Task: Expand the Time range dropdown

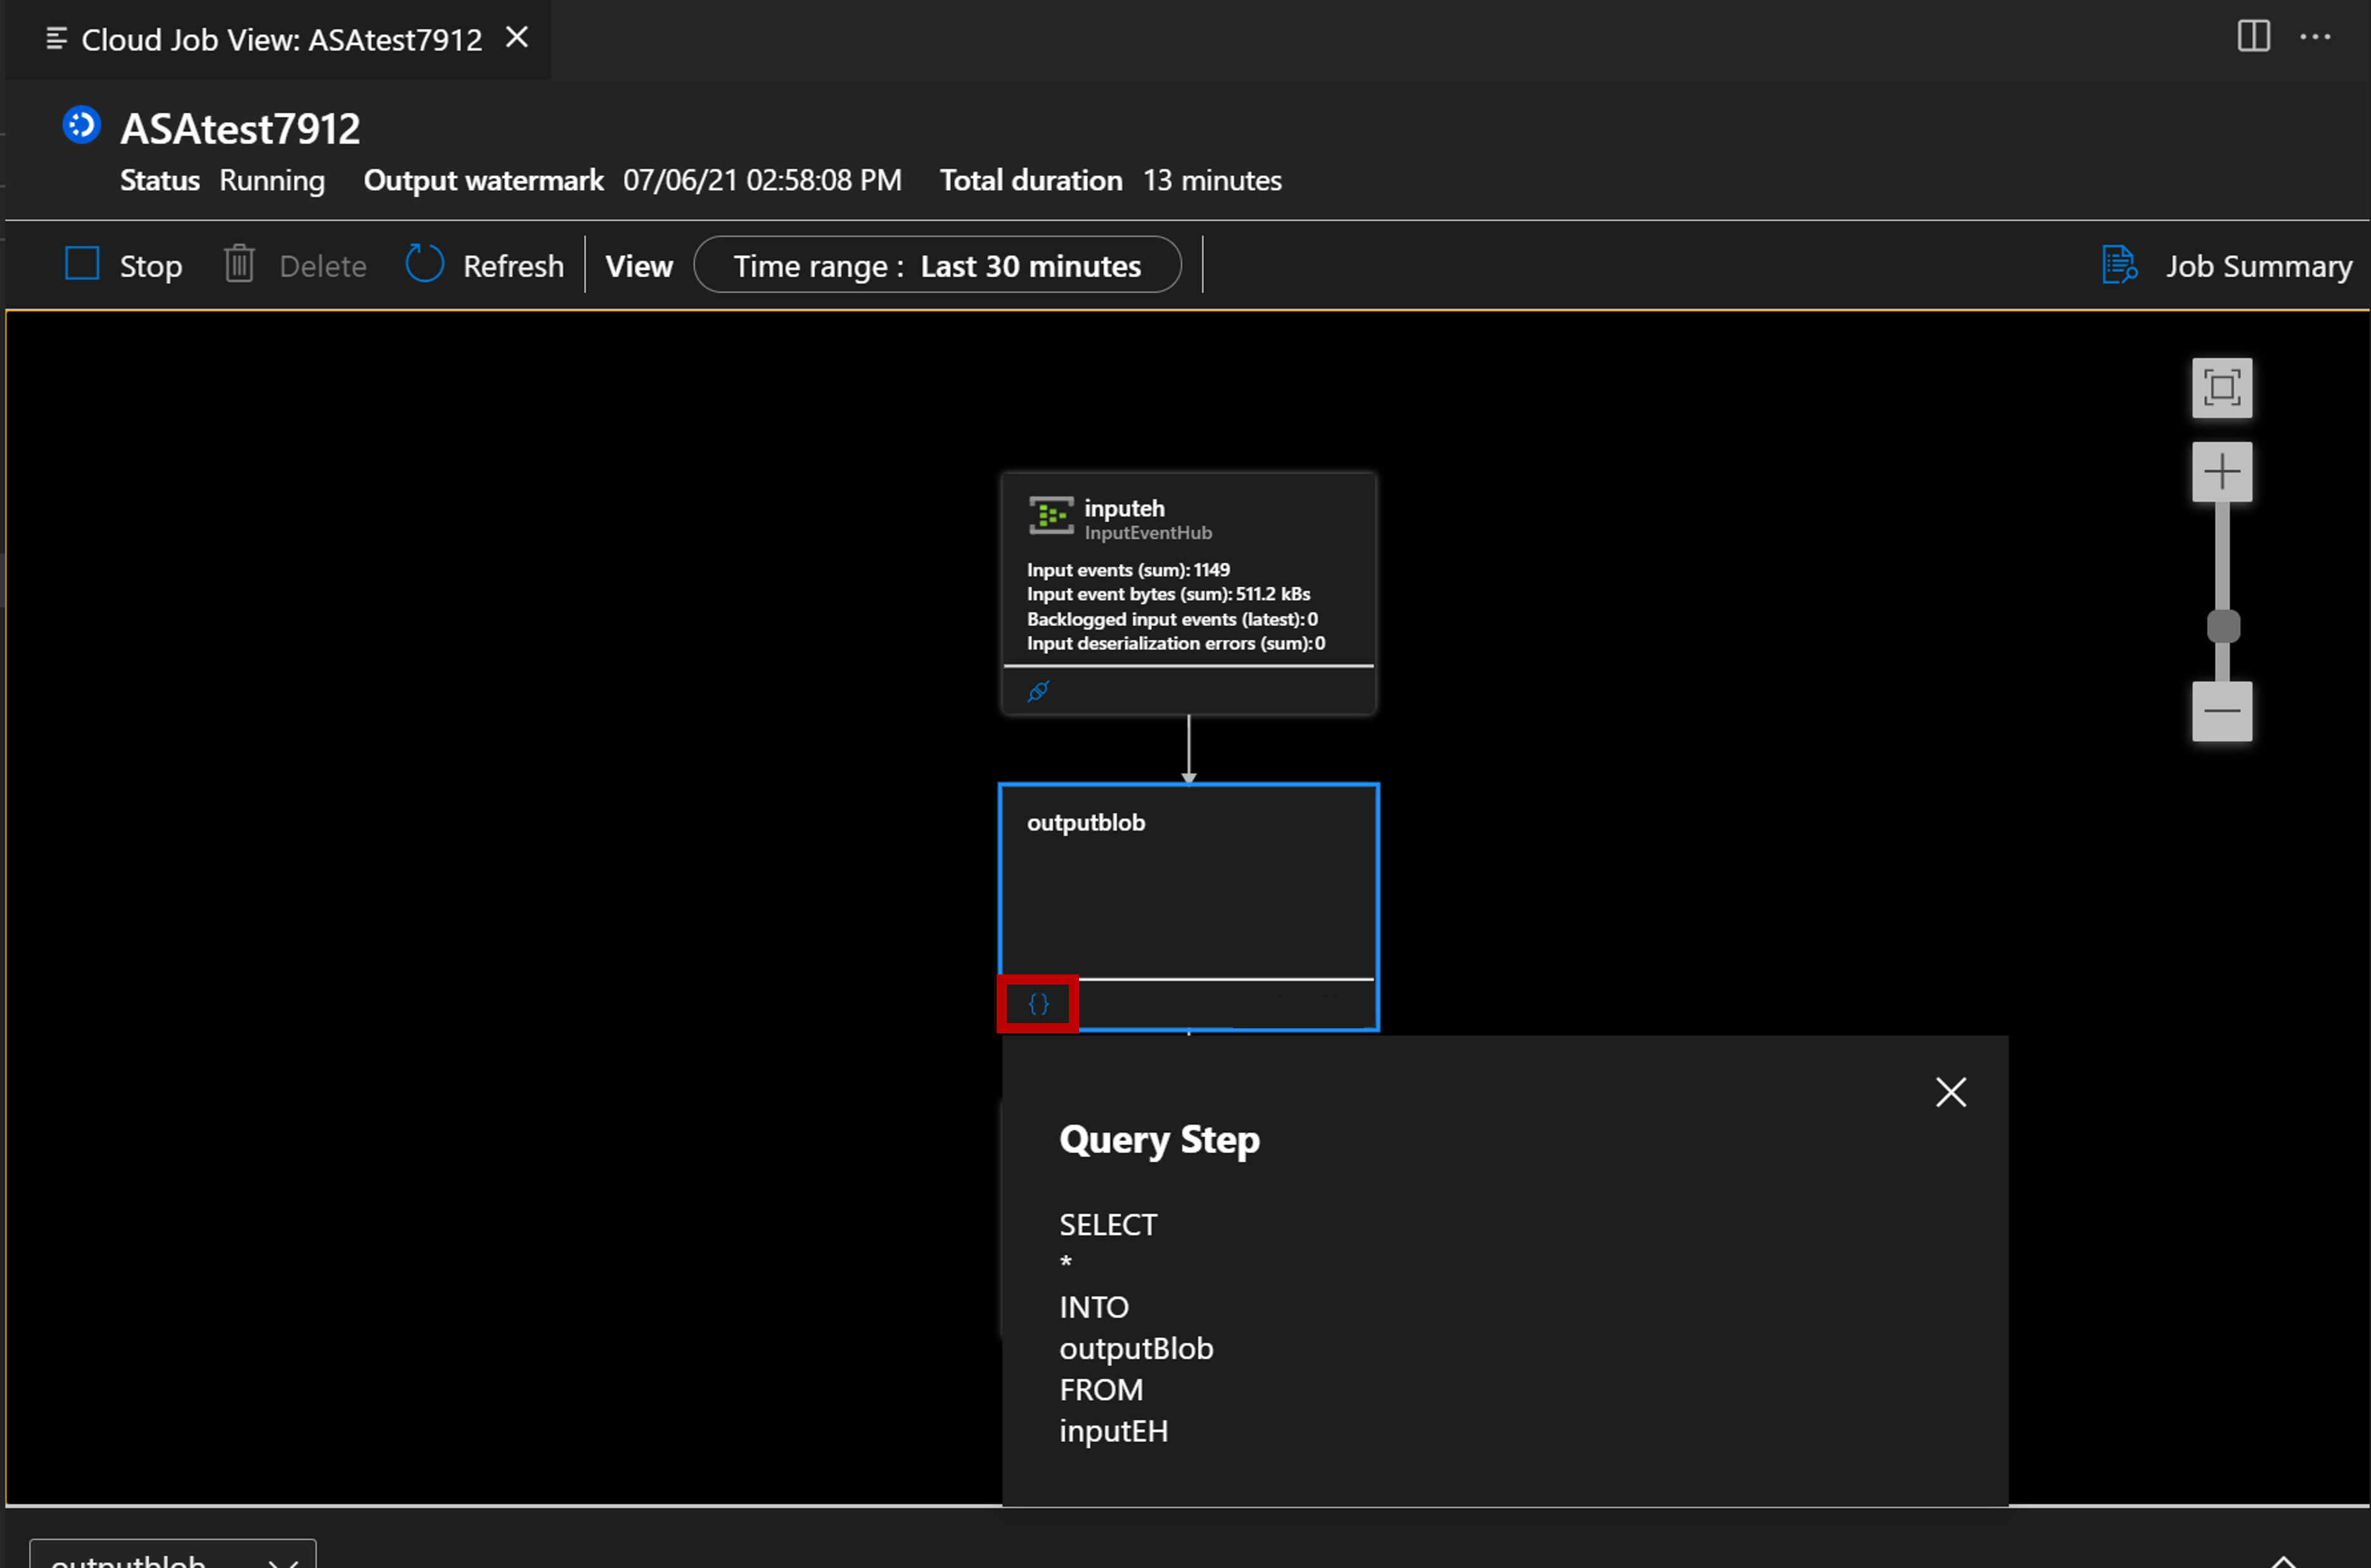Action: [x=940, y=266]
